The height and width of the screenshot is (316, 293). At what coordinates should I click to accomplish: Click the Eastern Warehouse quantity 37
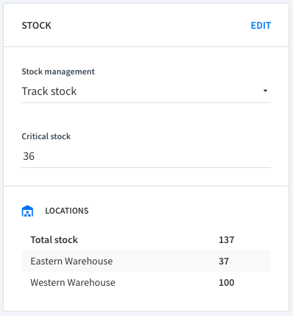224,261
